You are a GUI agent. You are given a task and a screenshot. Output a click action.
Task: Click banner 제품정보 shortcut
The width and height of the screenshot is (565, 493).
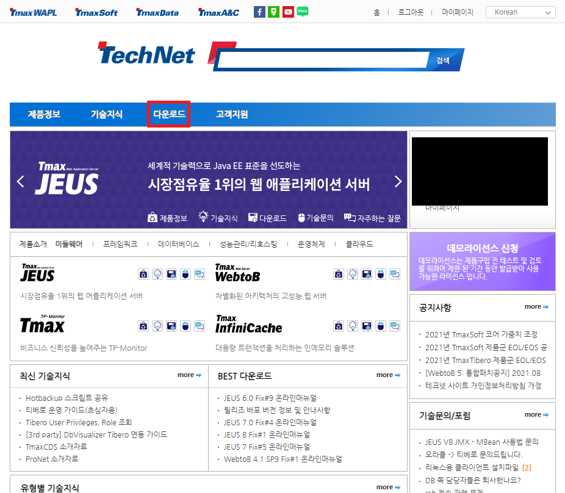(x=168, y=218)
